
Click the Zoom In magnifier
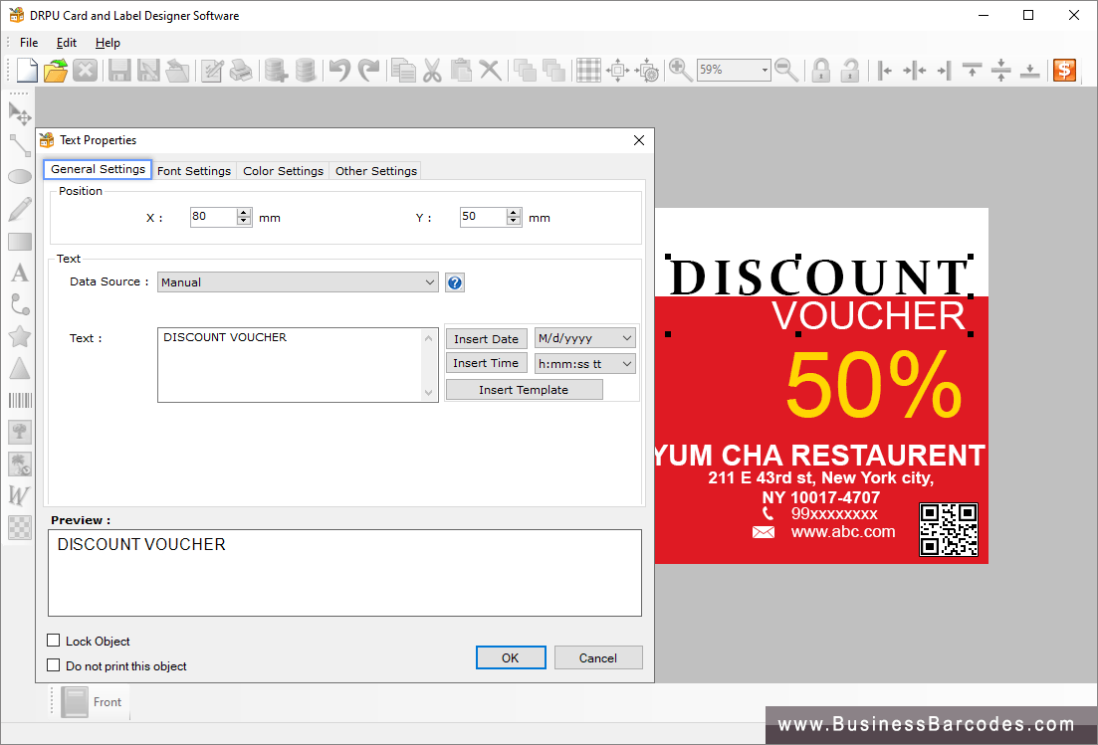[x=680, y=70]
